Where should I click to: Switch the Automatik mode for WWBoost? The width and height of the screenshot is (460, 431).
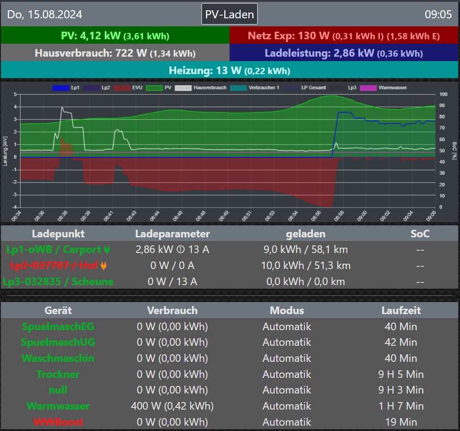287,422
